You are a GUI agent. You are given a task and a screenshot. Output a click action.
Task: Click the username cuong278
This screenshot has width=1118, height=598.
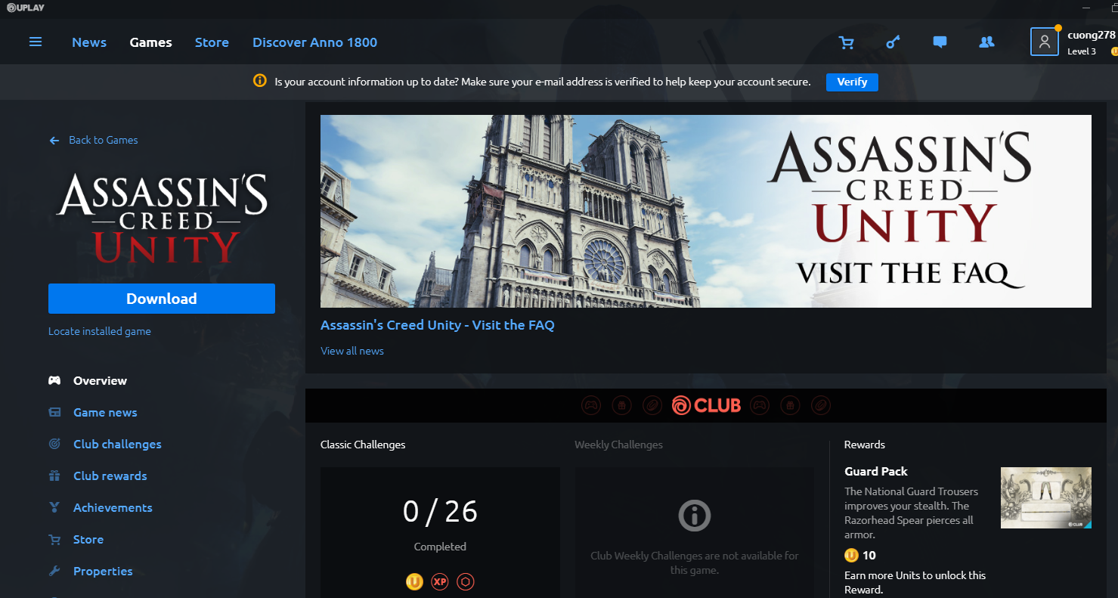[x=1092, y=35]
